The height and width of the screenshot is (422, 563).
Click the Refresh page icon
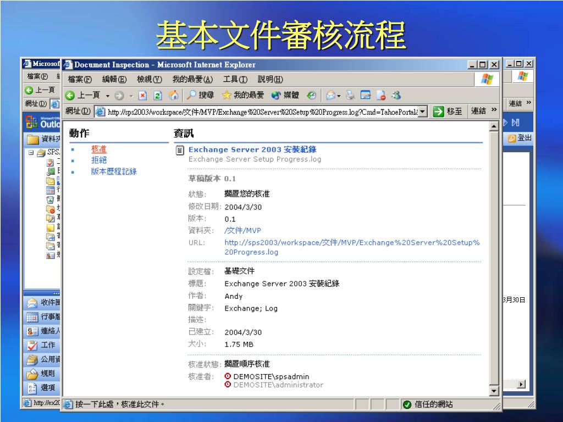point(158,96)
